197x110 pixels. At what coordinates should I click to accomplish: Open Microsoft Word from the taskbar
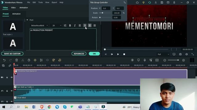34,107
